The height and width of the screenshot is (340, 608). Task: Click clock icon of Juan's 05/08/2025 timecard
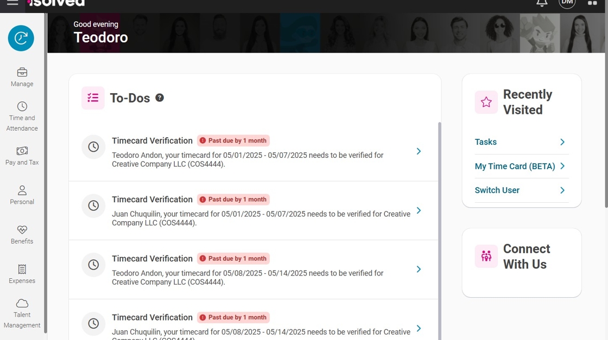(x=93, y=324)
